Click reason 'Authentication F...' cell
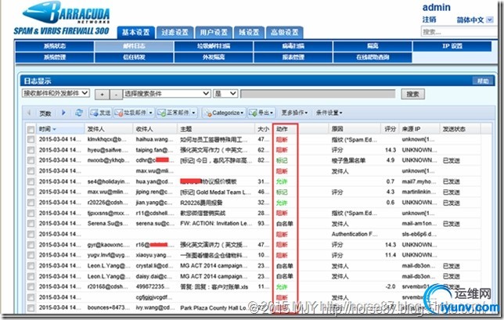The image size is (504, 320). [x=355, y=234]
